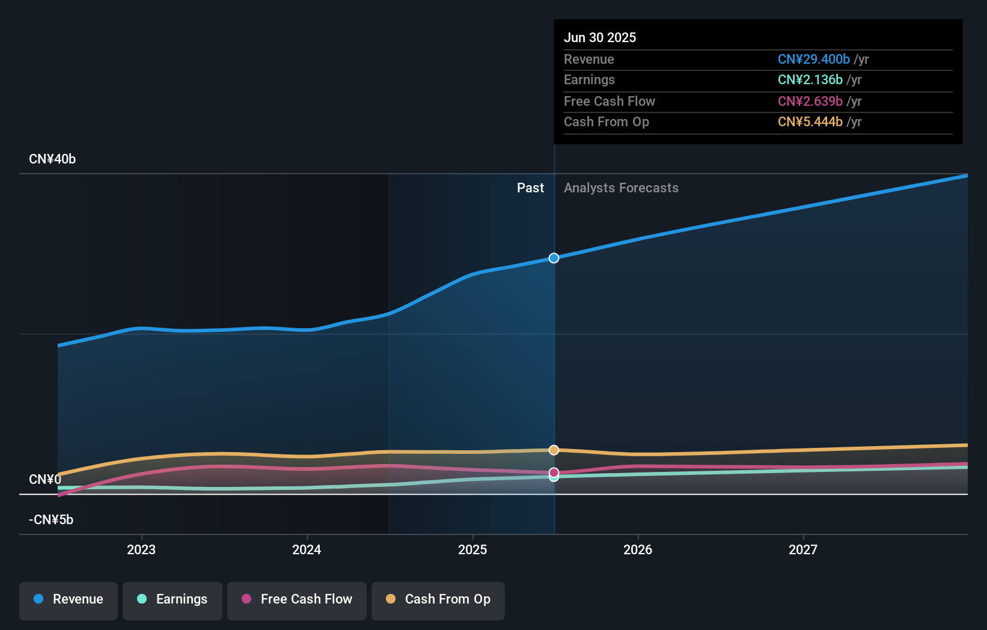
Task: Toggle the Earnings series visibility
Action: [x=173, y=599]
